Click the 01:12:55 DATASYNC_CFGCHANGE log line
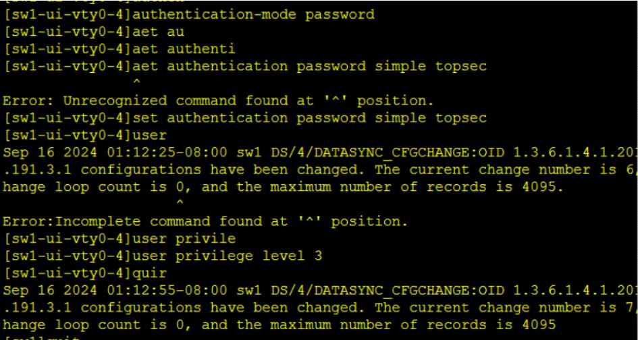The width and height of the screenshot is (638, 340). (319, 290)
